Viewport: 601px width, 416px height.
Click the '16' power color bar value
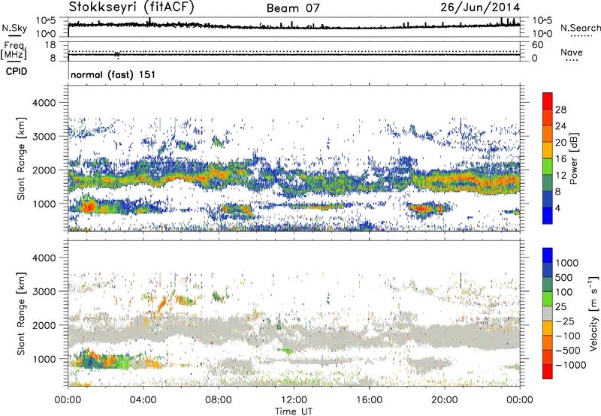coord(560,159)
